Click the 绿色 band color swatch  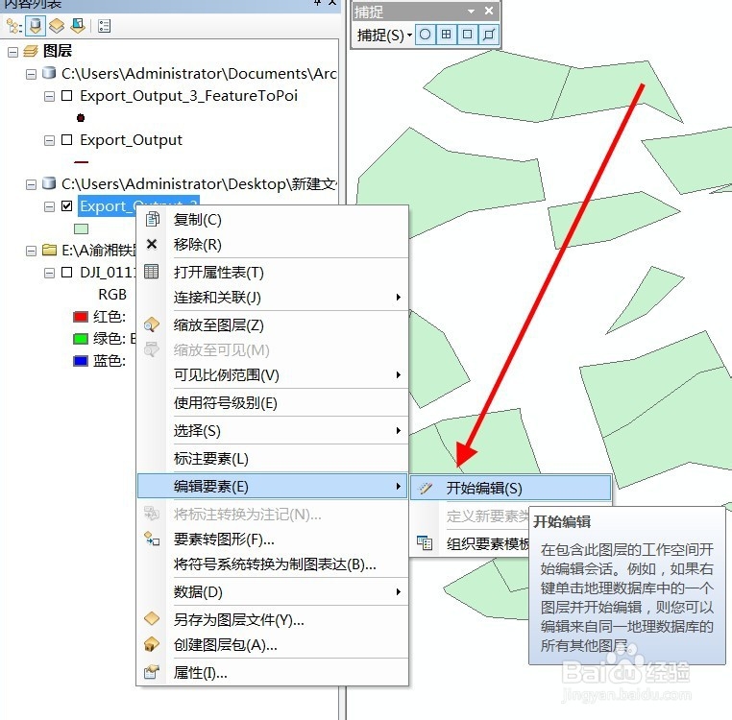coord(81,339)
